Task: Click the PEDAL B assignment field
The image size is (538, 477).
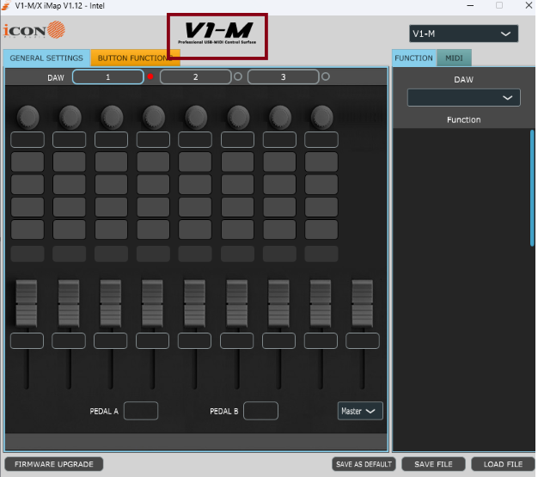Action: pyautogui.click(x=260, y=411)
